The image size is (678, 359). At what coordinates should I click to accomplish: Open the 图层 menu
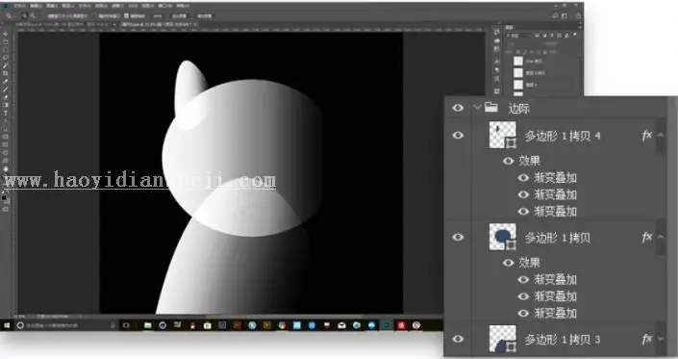point(68,6)
